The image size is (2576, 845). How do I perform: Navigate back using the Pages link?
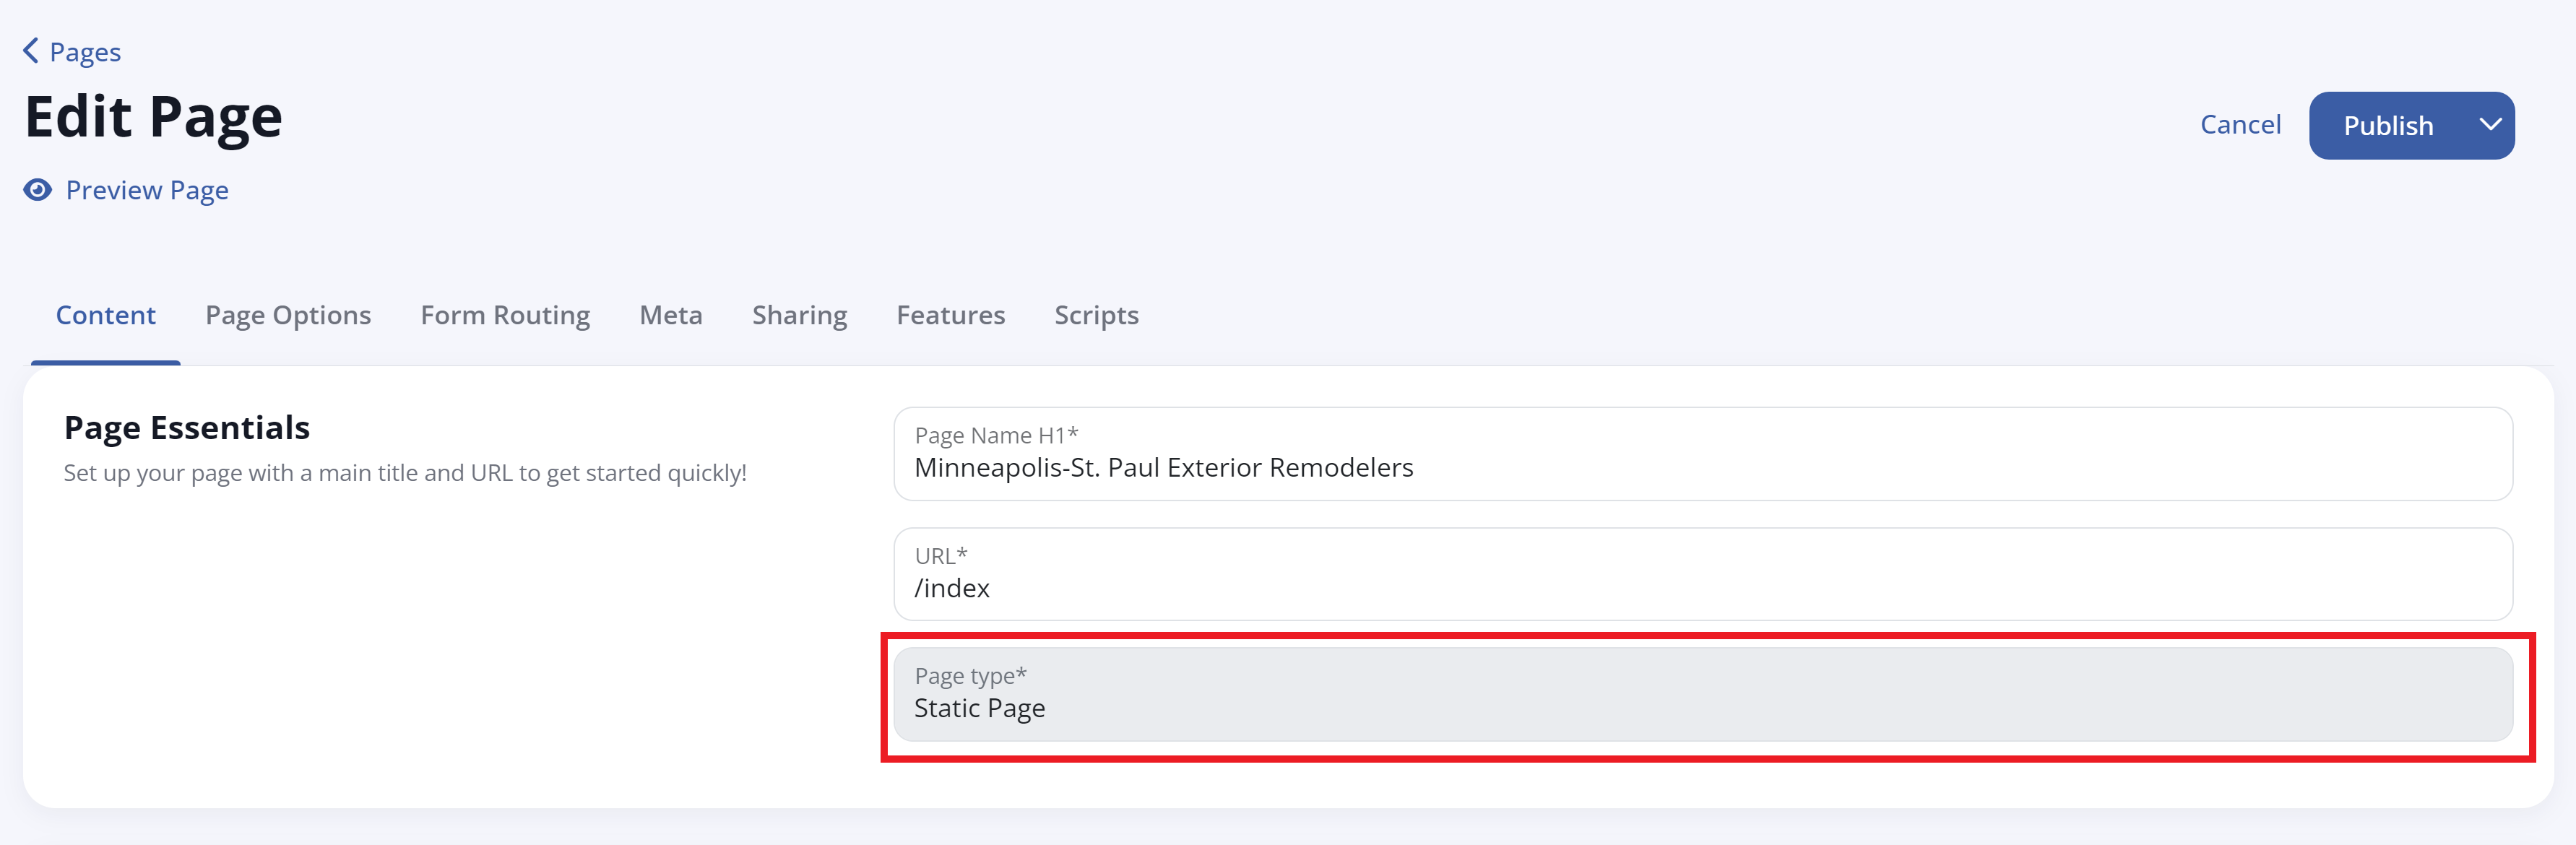click(84, 51)
